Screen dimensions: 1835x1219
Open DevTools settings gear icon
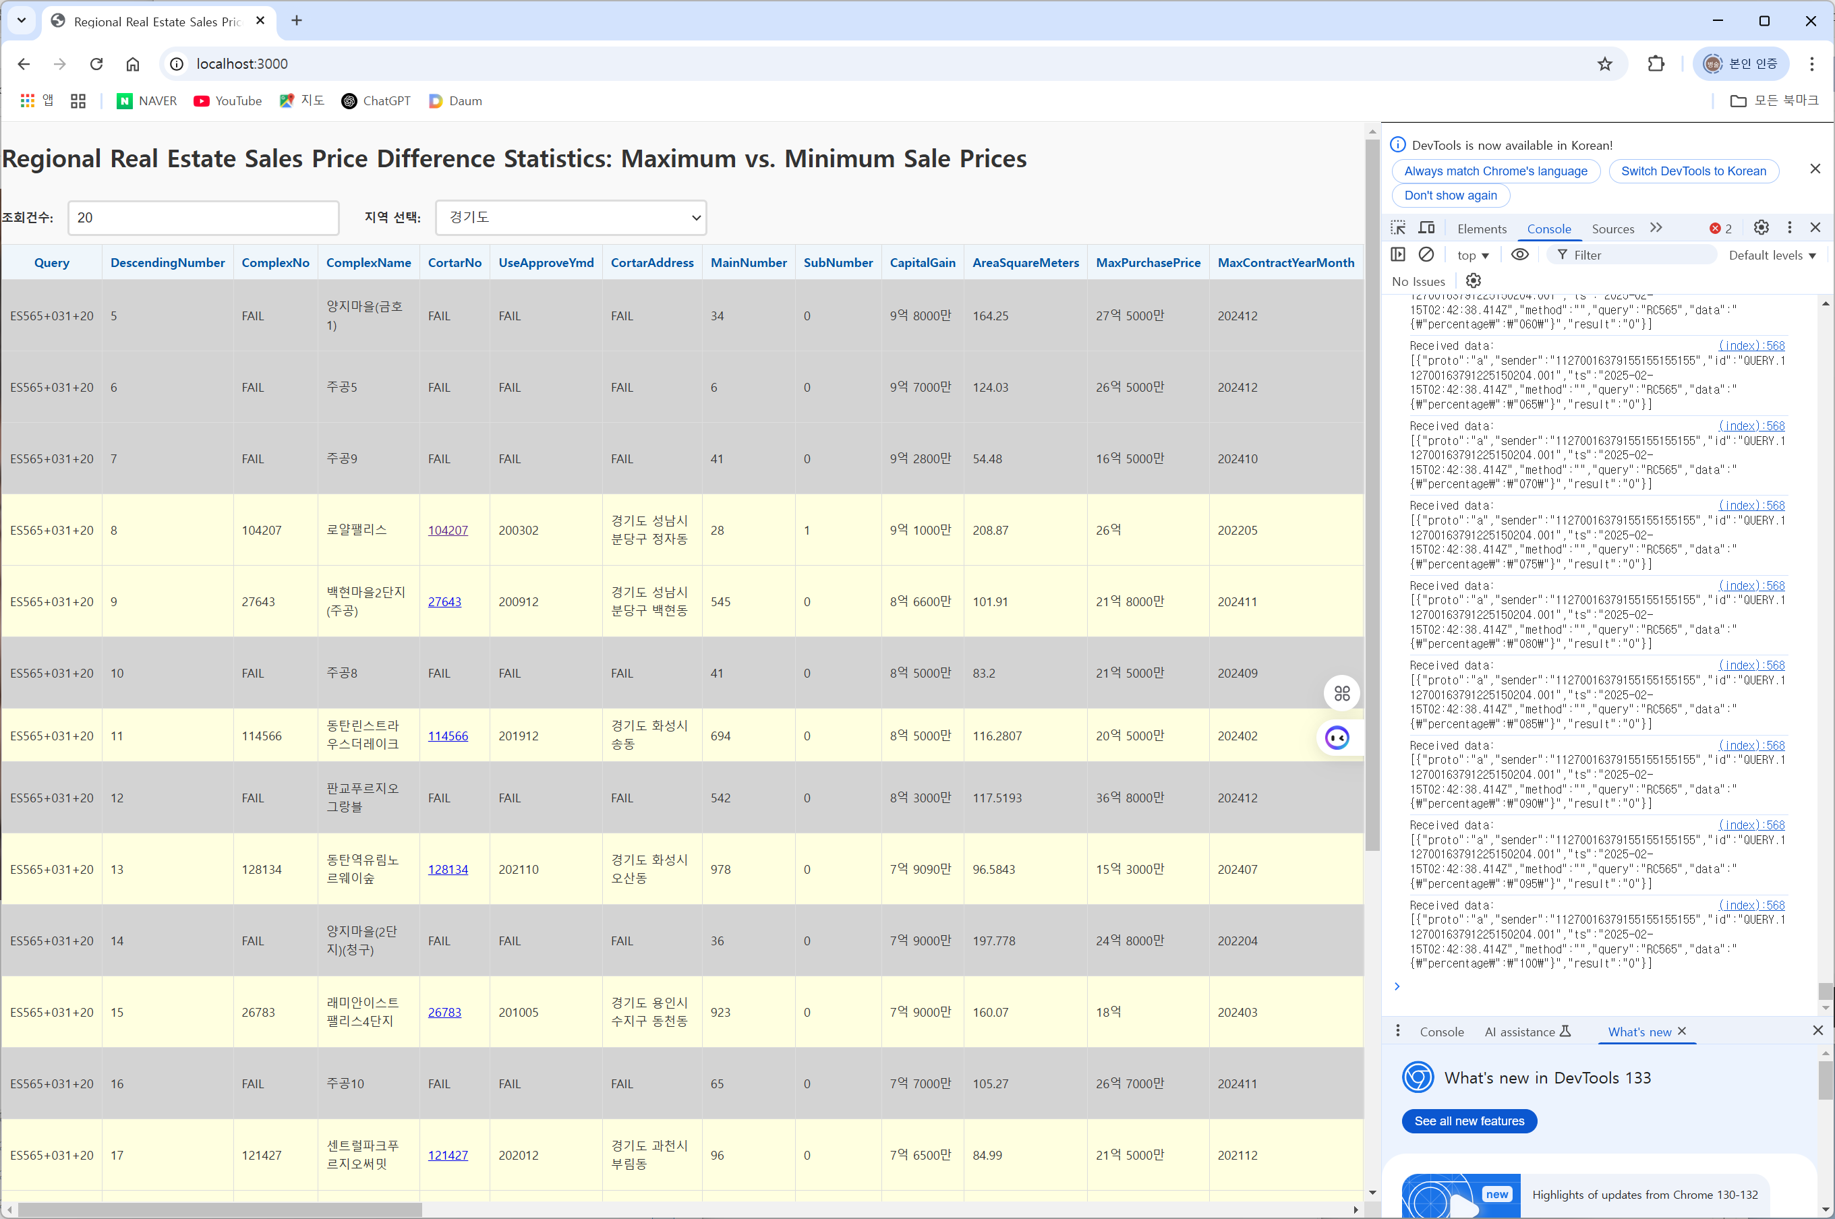[1761, 227]
